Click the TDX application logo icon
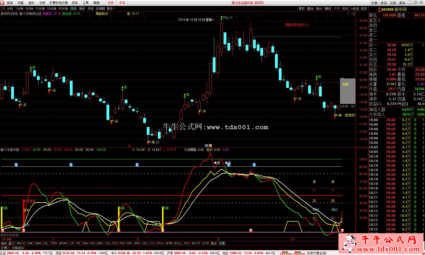 click(3, 3)
